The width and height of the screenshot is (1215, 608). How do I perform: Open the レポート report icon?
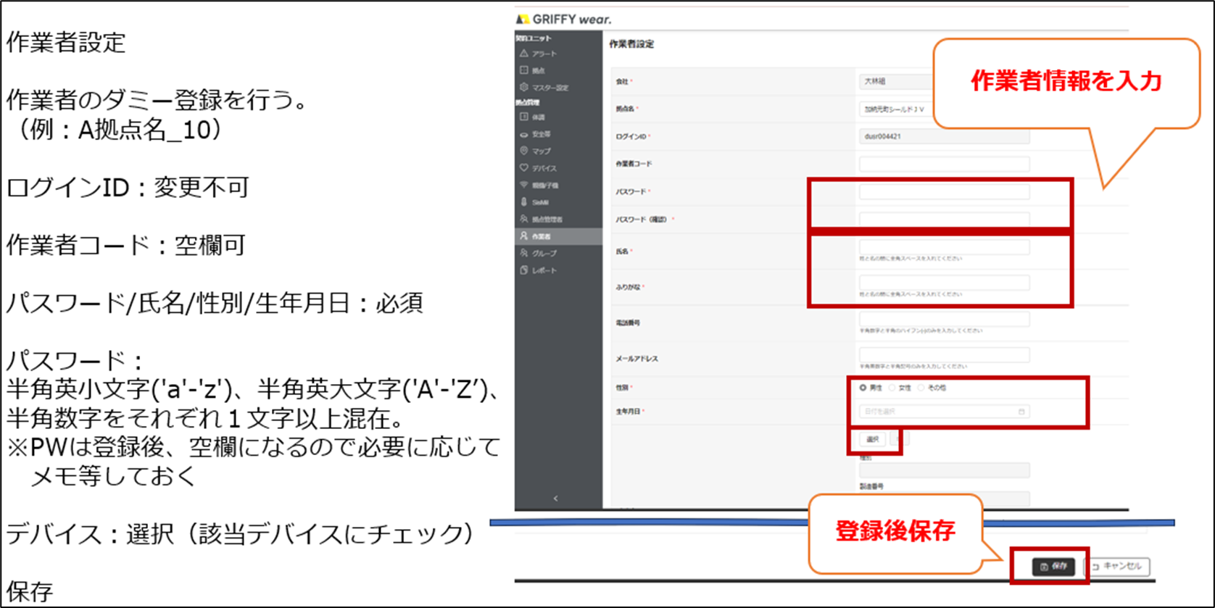pos(524,270)
